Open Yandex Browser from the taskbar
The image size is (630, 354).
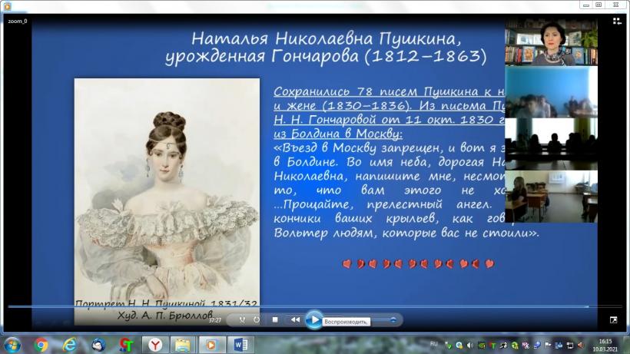(x=155, y=345)
